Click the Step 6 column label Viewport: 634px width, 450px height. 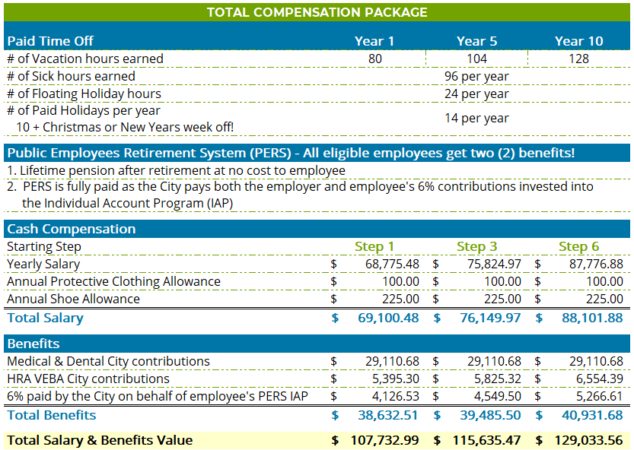[x=579, y=247]
